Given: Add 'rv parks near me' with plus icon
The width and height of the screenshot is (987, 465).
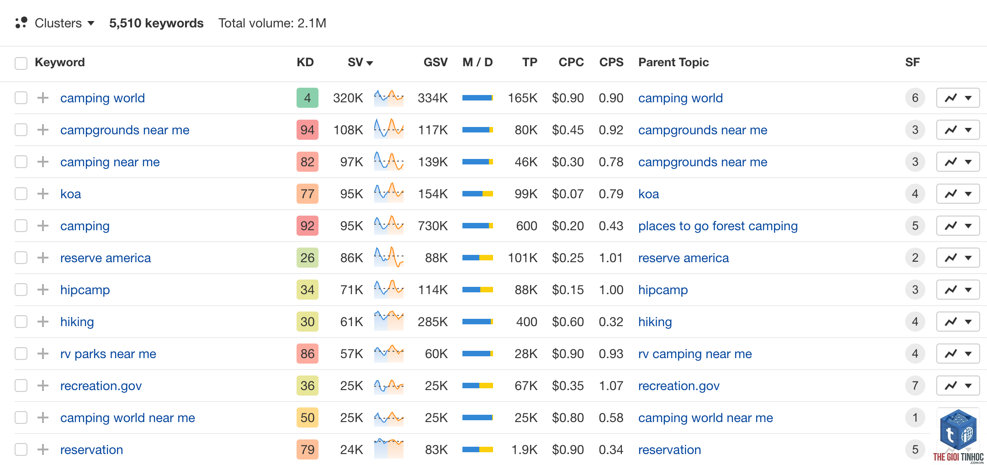Looking at the screenshot, I should pos(43,354).
